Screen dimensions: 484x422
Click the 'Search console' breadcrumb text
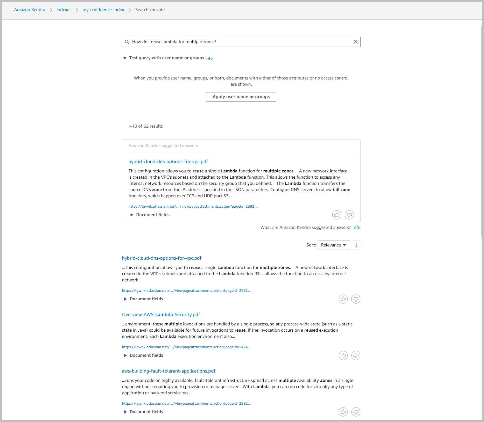[150, 10]
